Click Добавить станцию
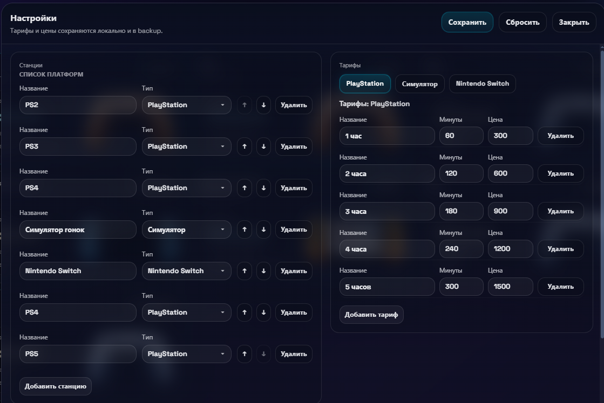The height and width of the screenshot is (403, 604). pyautogui.click(x=56, y=386)
